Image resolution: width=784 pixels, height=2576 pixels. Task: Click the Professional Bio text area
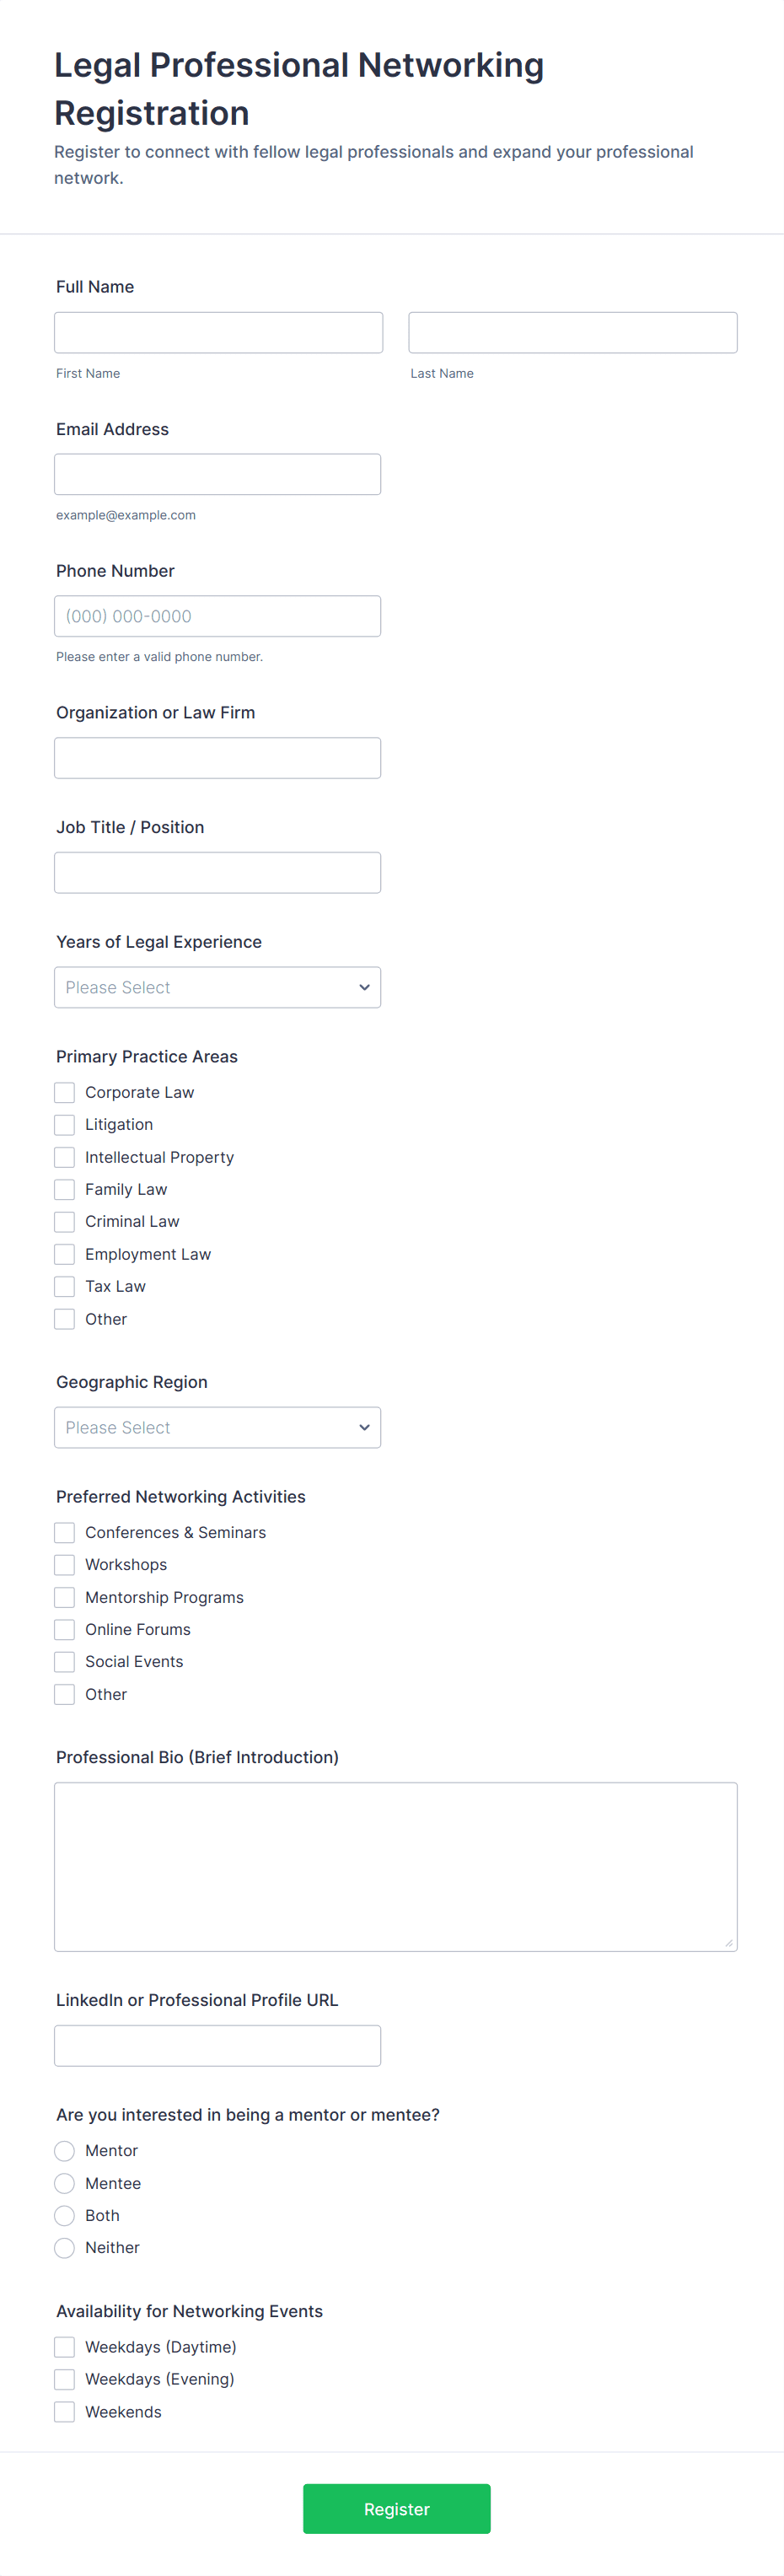tap(395, 1866)
